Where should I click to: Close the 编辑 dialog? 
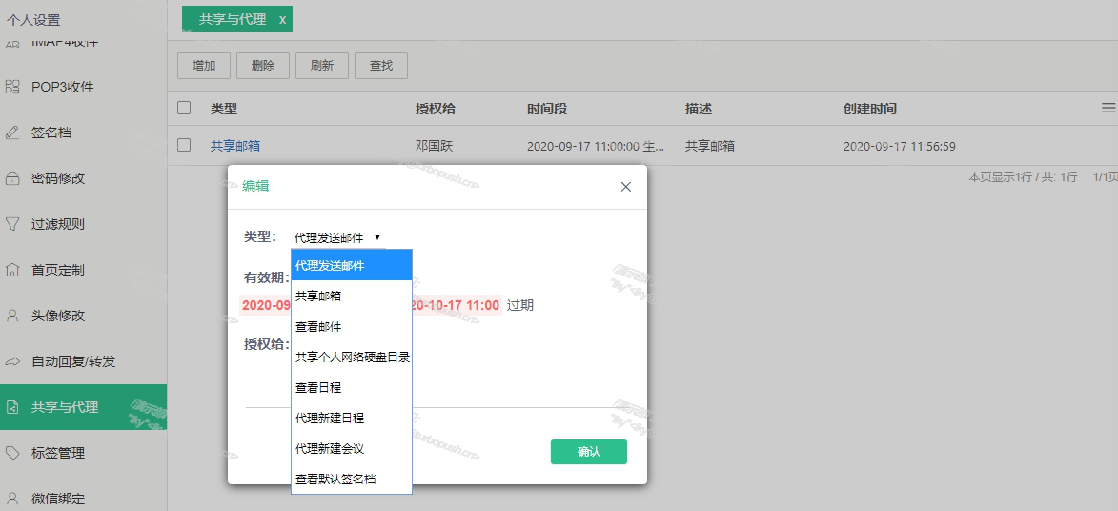tap(626, 187)
